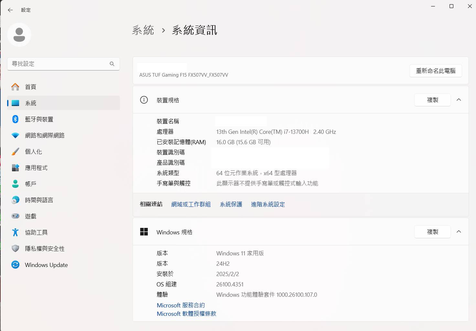The height and width of the screenshot is (331, 476).
Task: Click the search magnifier icon
Action: point(112,64)
